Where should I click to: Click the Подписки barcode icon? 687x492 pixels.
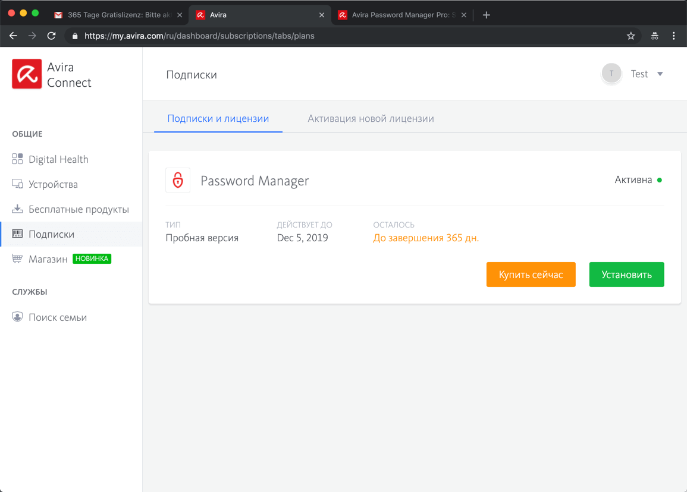pos(17,234)
